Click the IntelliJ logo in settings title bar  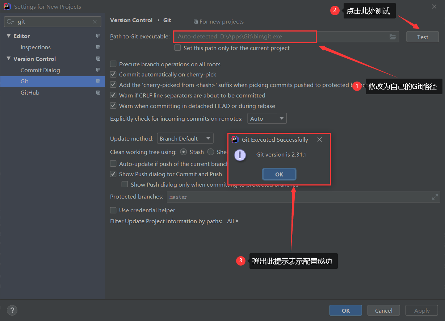point(7,7)
